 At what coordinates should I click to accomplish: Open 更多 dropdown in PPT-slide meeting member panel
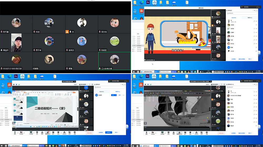pyautogui.click(x=117, y=133)
